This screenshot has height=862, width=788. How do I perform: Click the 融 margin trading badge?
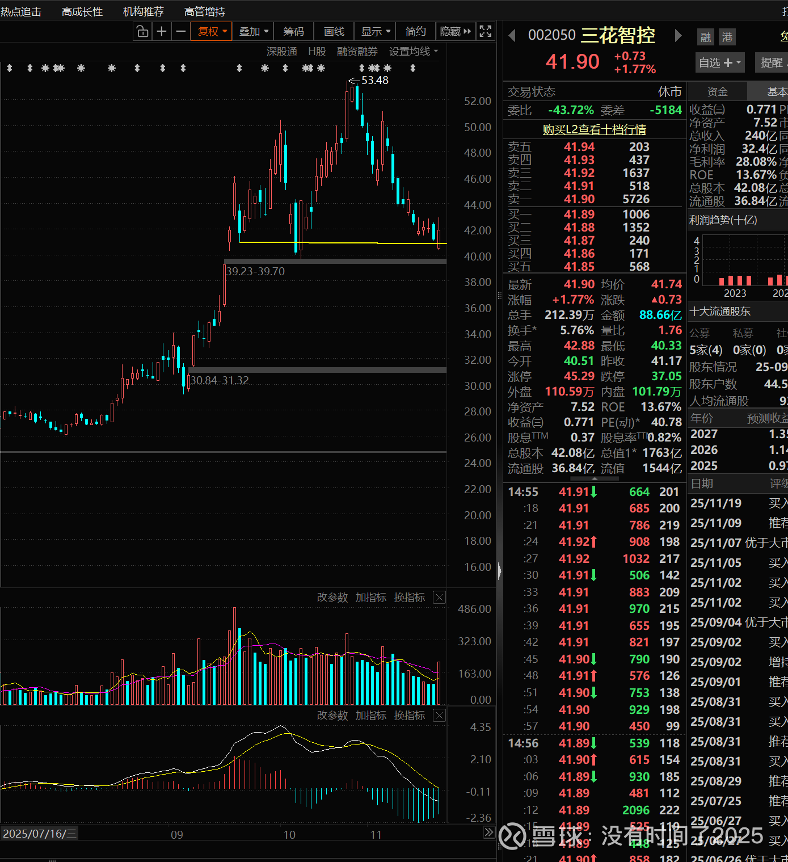[706, 37]
